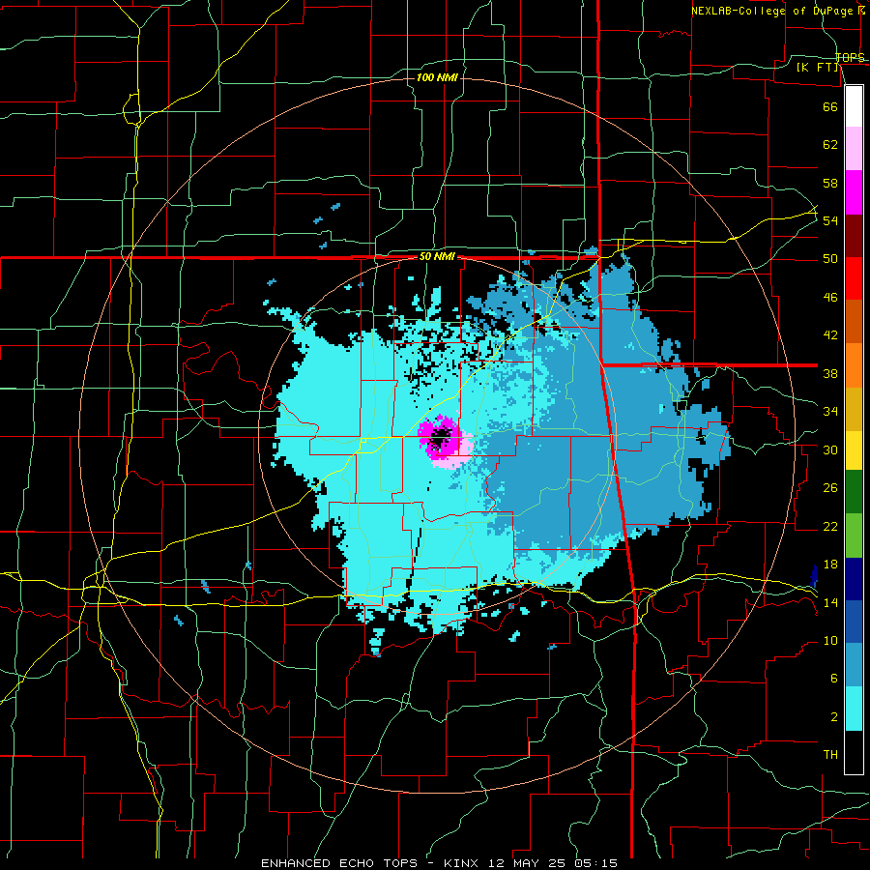Select the dark green legend swatch
This screenshot has width=870, height=870.
854,492
